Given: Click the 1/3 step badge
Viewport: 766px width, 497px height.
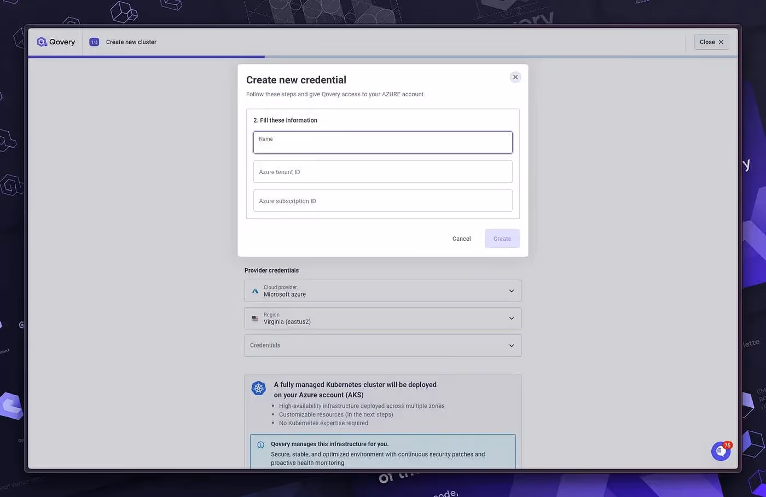Looking at the screenshot, I should pos(94,42).
